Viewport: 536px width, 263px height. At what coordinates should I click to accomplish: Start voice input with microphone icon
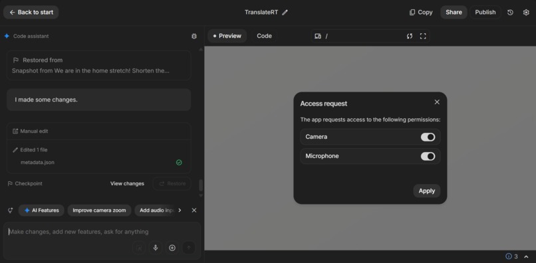(156, 248)
